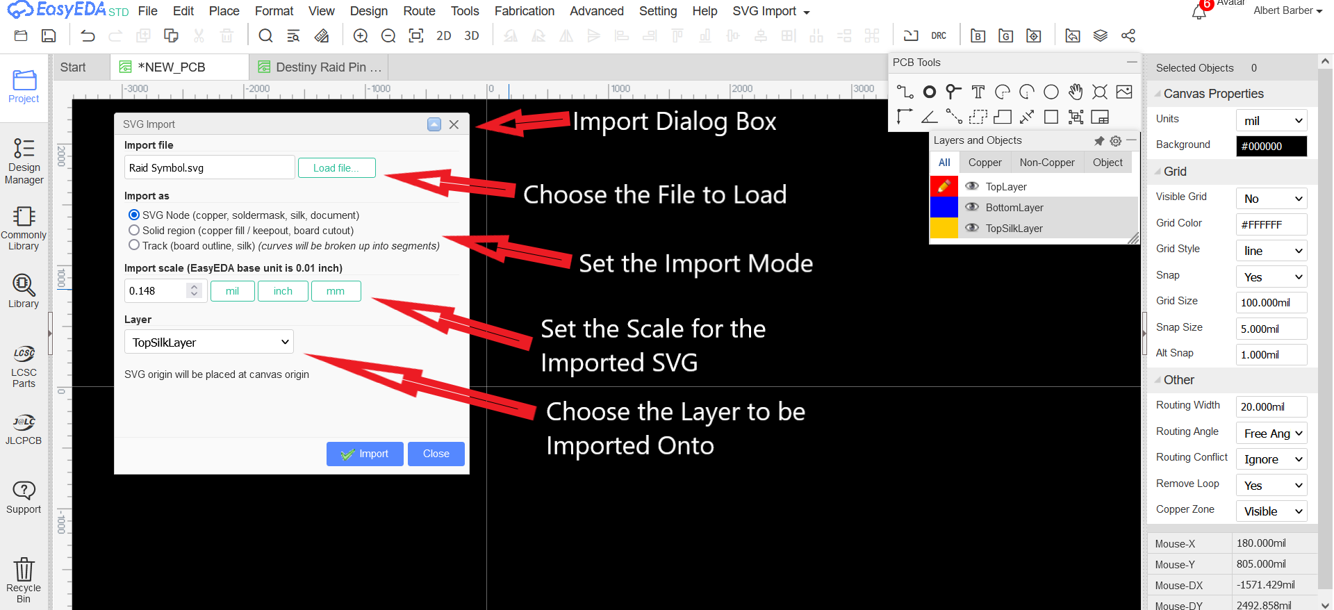
Task: Select SVG Node import mode radio
Action: pos(134,215)
